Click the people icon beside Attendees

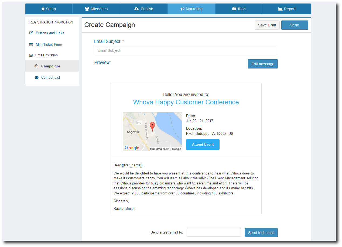[x=87, y=9]
